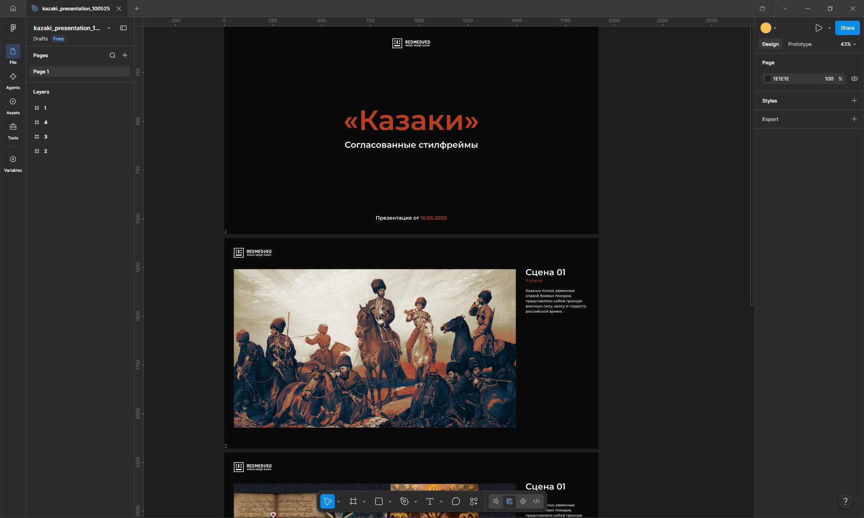Screen dimensions: 864x518
Task: Select layer frame 4
Action: (x=80, y=122)
